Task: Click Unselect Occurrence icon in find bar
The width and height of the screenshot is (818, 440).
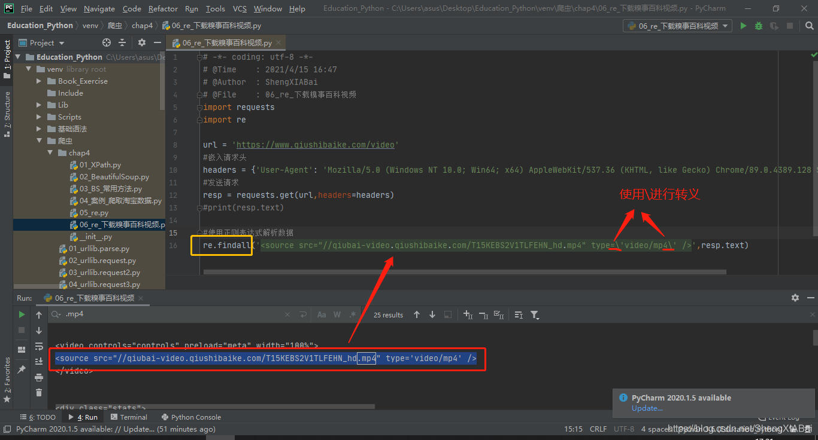Action: tap(483, 314)
